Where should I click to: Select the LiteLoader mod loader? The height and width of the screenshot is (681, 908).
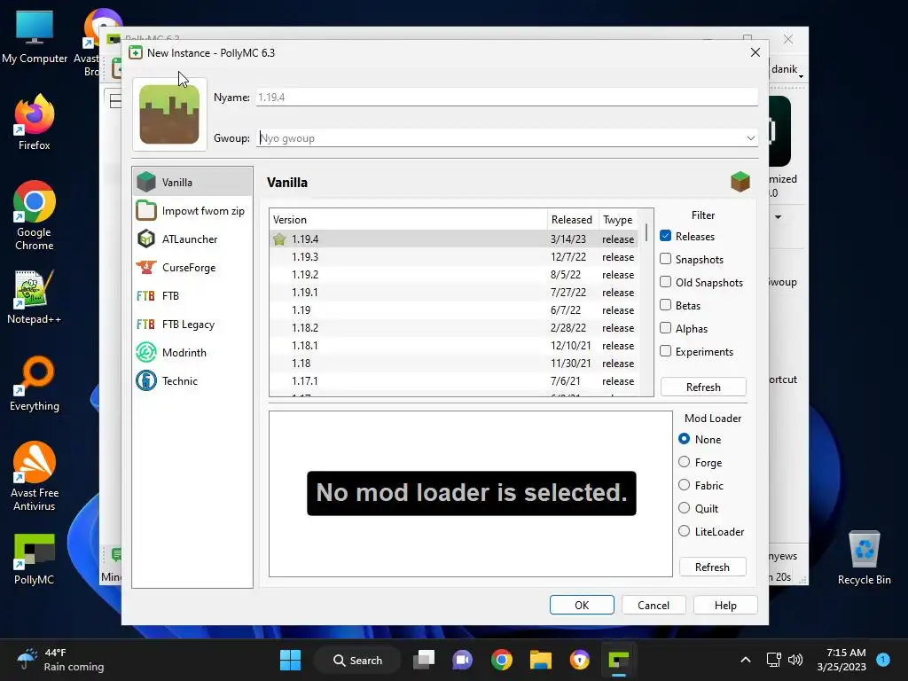(684, 531)
